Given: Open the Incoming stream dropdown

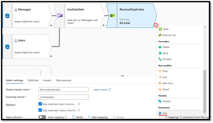Looking at the screenshot, I should [x=64, y=97].
